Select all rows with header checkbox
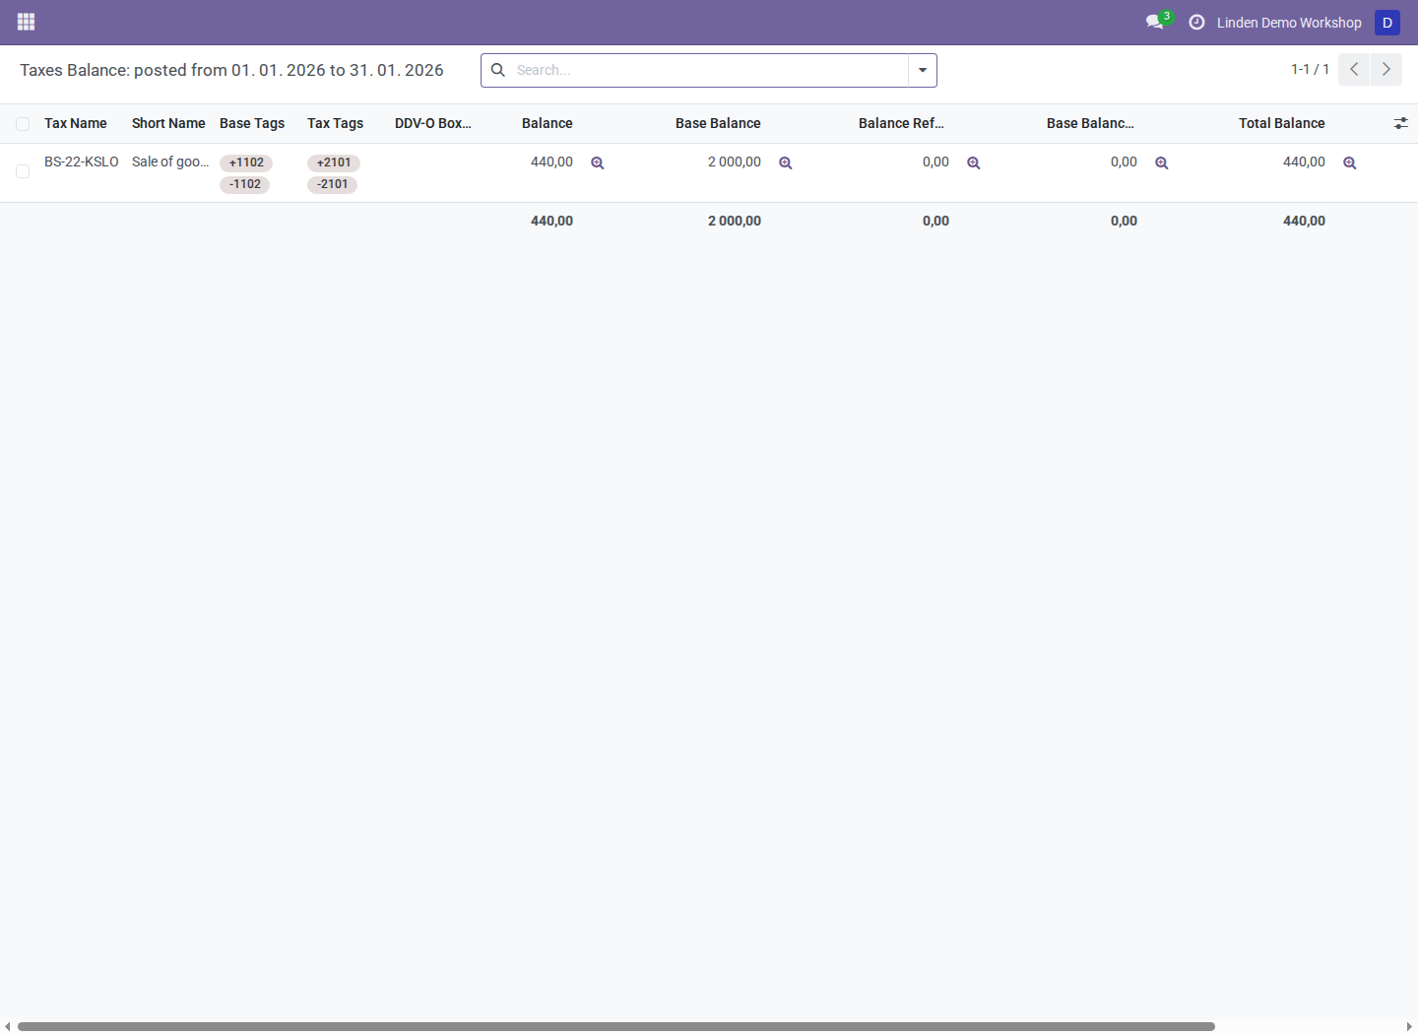1418x1034 pixels. click(x=23, y=124)
